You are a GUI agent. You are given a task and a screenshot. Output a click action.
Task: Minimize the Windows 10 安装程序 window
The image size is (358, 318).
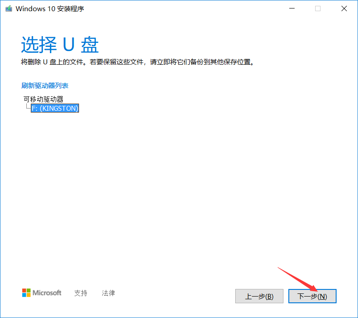click(x=292, y=8)
